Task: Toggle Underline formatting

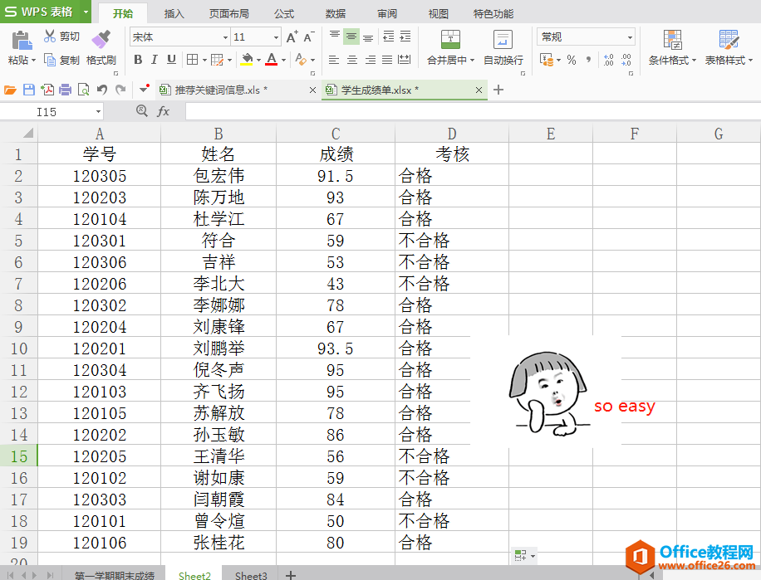Action: (171, 60)
